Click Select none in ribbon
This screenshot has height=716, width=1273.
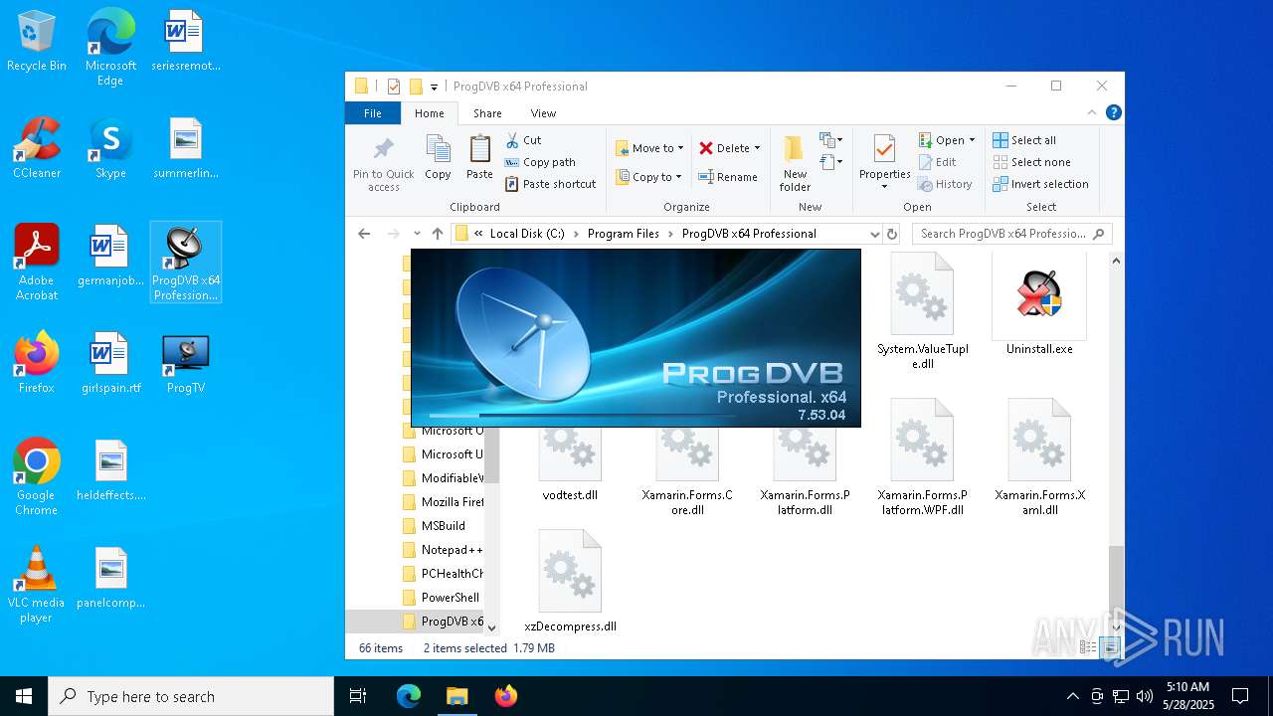[x=1031, y=162]
